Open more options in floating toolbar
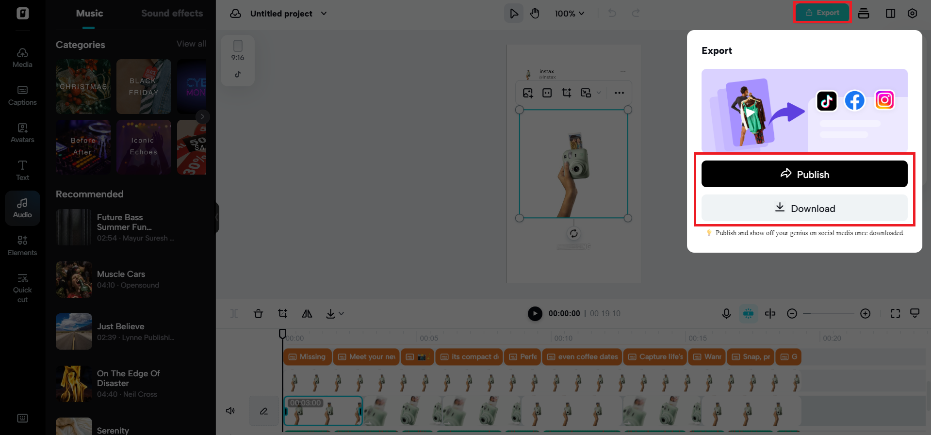 (x=619, y=93)
